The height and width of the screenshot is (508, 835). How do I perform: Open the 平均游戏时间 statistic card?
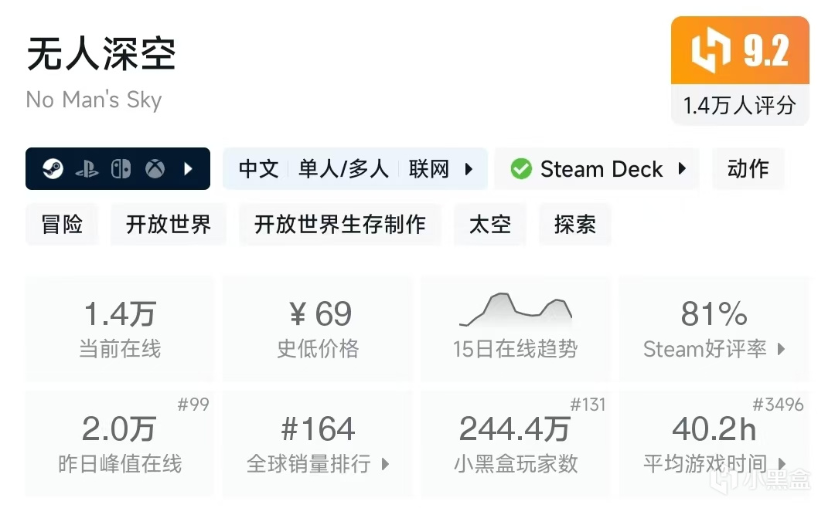click(x=714, y=444)
